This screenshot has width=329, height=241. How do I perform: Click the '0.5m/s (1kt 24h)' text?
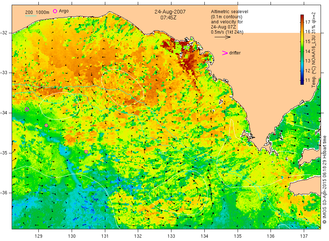click(x=227, y=32)
